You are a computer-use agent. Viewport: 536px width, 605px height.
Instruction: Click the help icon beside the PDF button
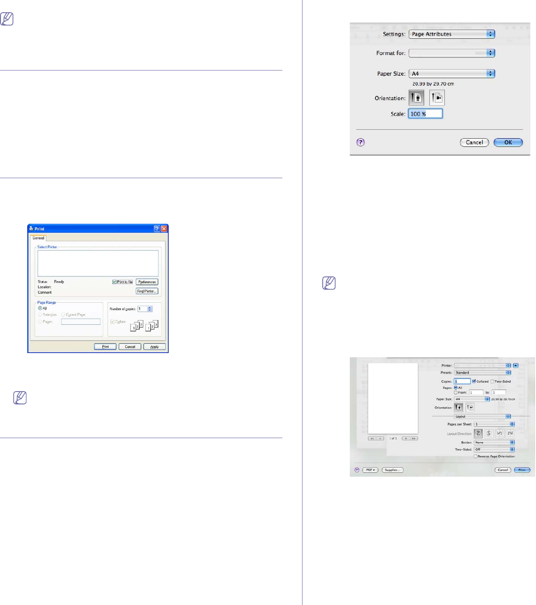357,470
